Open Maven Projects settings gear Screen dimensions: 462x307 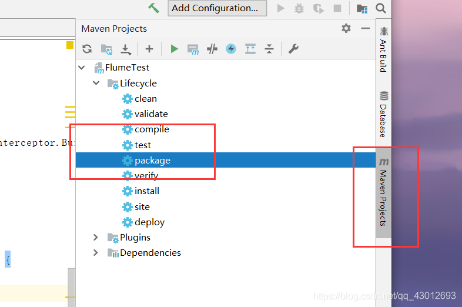click(x=346, y=28)
